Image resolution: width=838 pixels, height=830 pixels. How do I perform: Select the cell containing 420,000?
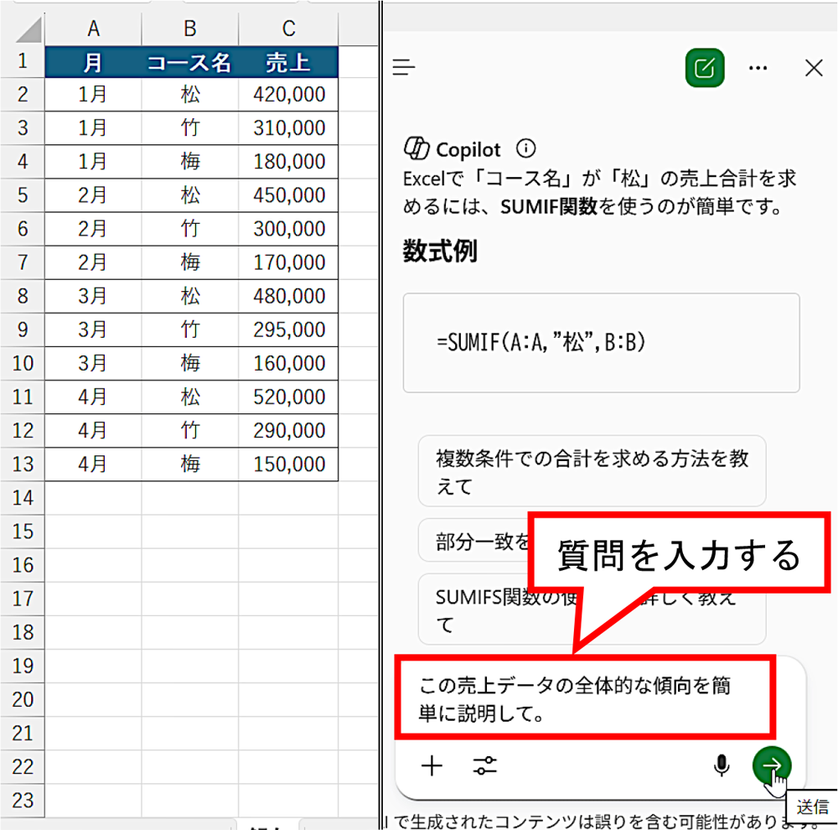tap(288, 95)
